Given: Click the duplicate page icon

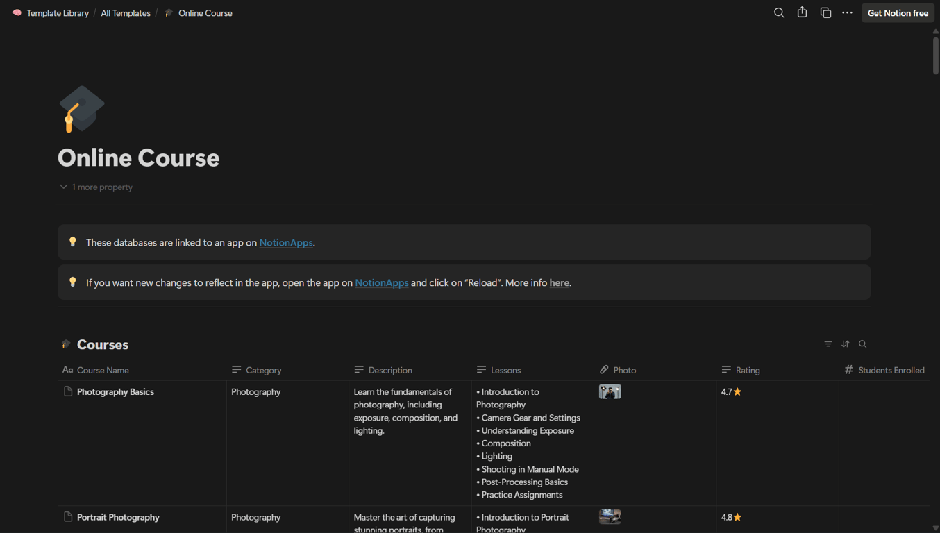Looking at the screenshot, I should [x=825, y=13].
